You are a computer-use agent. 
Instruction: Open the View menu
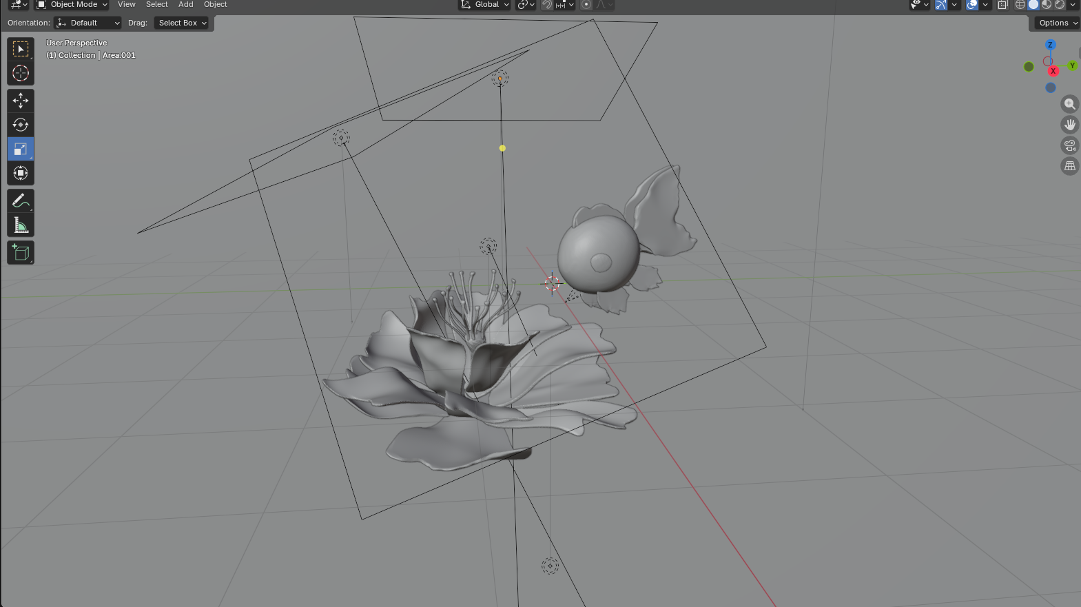tap(127, 5)
